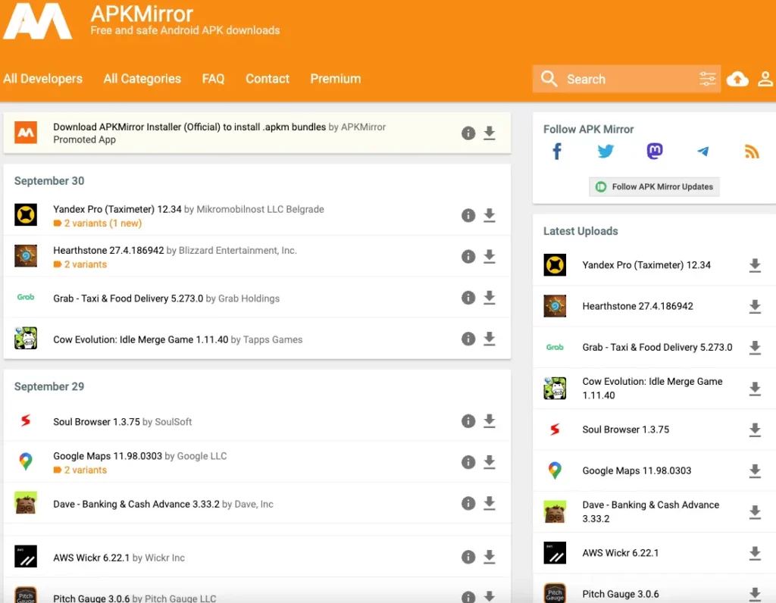Open Grab - Taxi & Food Delivery 5.273.0 link
Image resolution: width=776 pixels, height=603 pixels.
coord(128,298)
